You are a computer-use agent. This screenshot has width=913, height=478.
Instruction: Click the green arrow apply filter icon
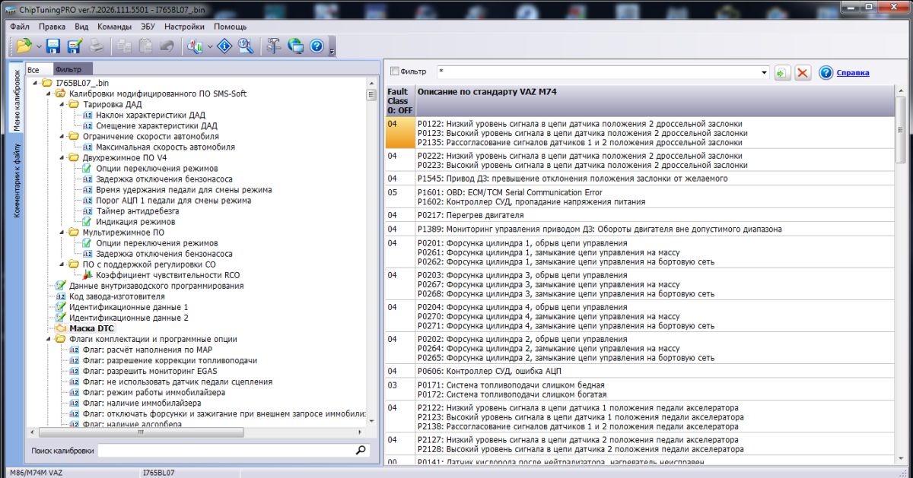(782, 72)
